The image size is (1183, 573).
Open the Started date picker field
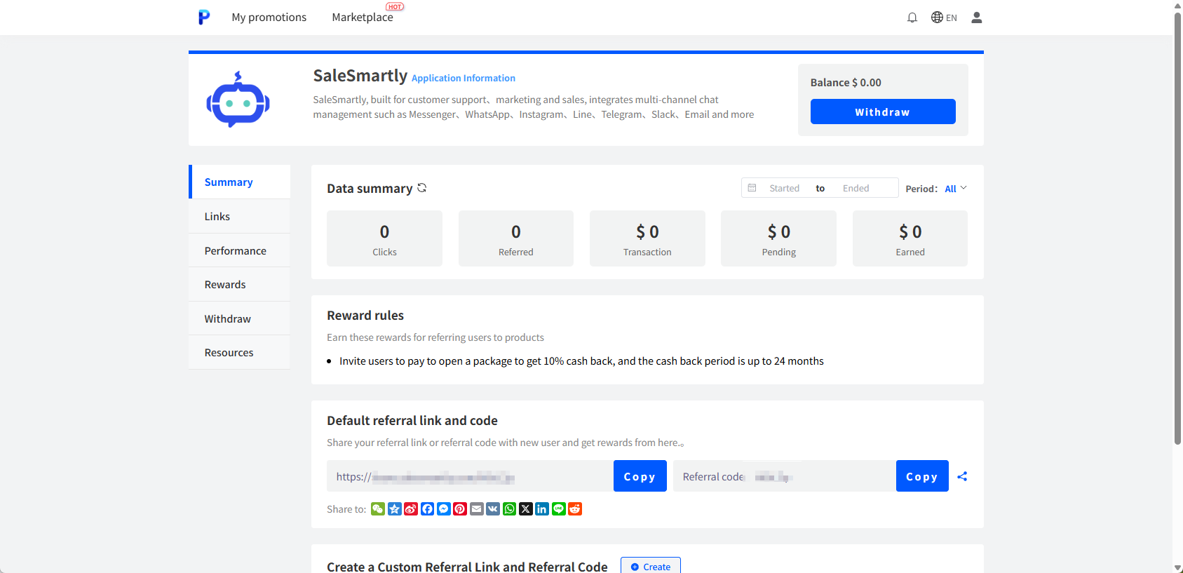pos(784,188)
